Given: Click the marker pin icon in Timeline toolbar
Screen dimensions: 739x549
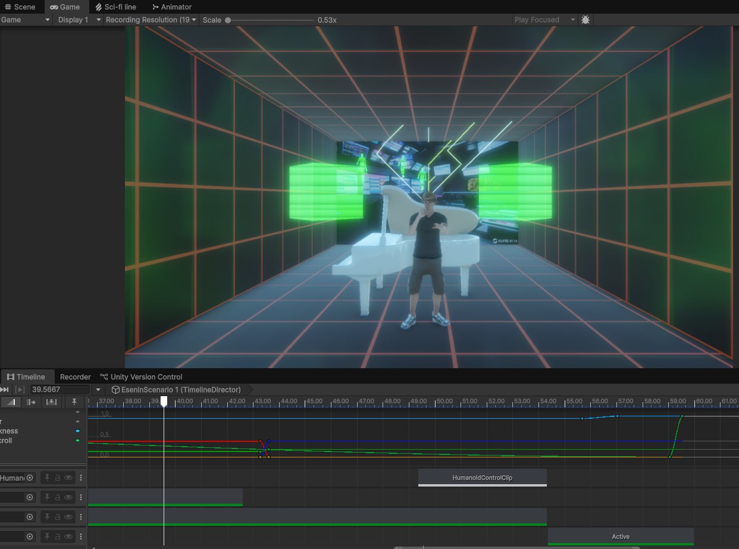Looking at the screenshot, I should 74,402.
